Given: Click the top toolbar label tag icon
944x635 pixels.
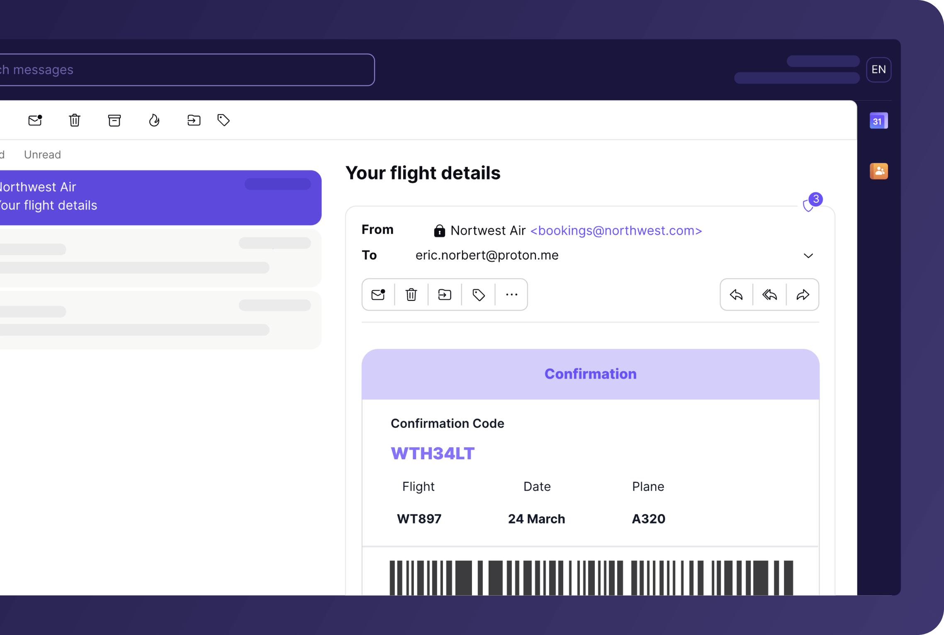Looking at the screenshot, I should 224,120.
